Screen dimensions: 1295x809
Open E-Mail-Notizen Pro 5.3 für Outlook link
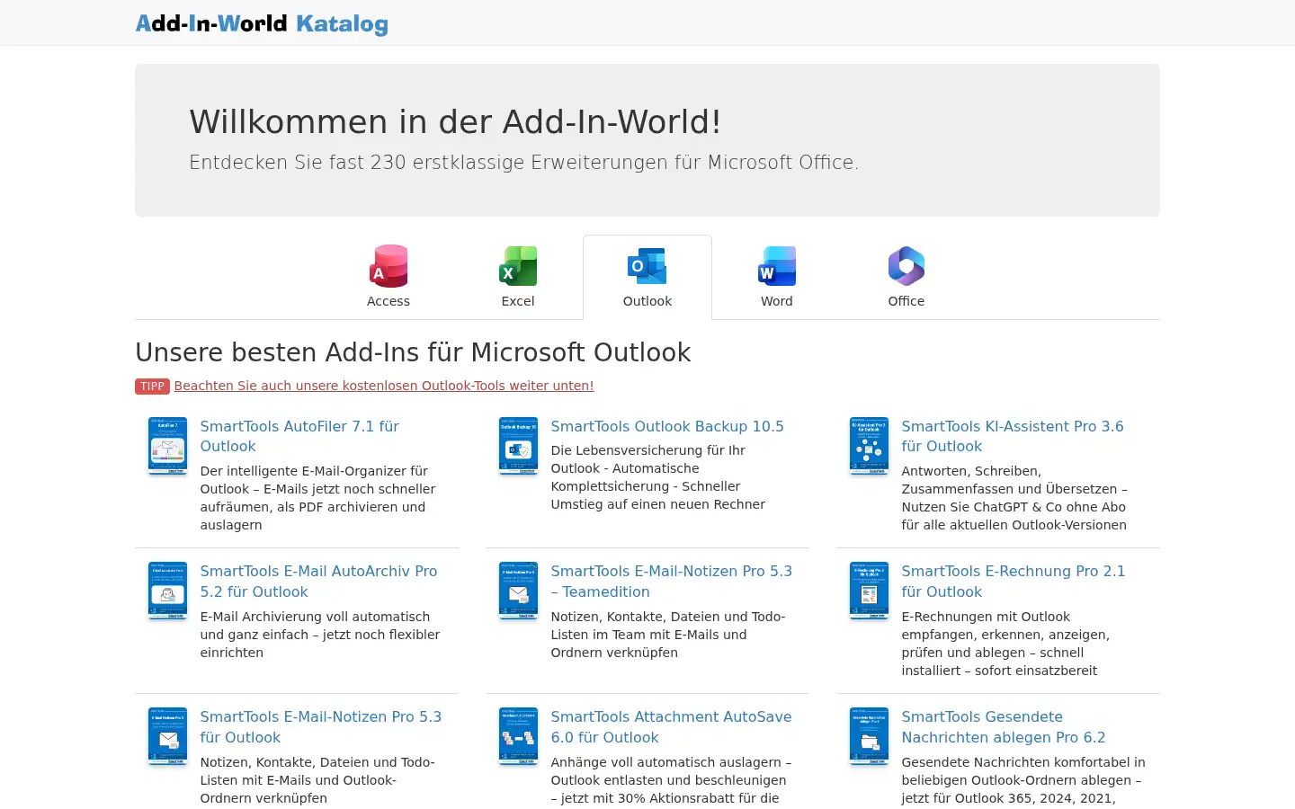[320, 727]
